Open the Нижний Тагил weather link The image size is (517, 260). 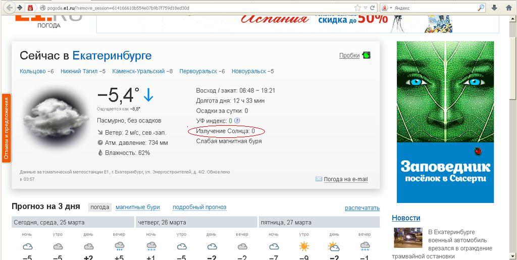pyautogui.click(x=79, y=71)
